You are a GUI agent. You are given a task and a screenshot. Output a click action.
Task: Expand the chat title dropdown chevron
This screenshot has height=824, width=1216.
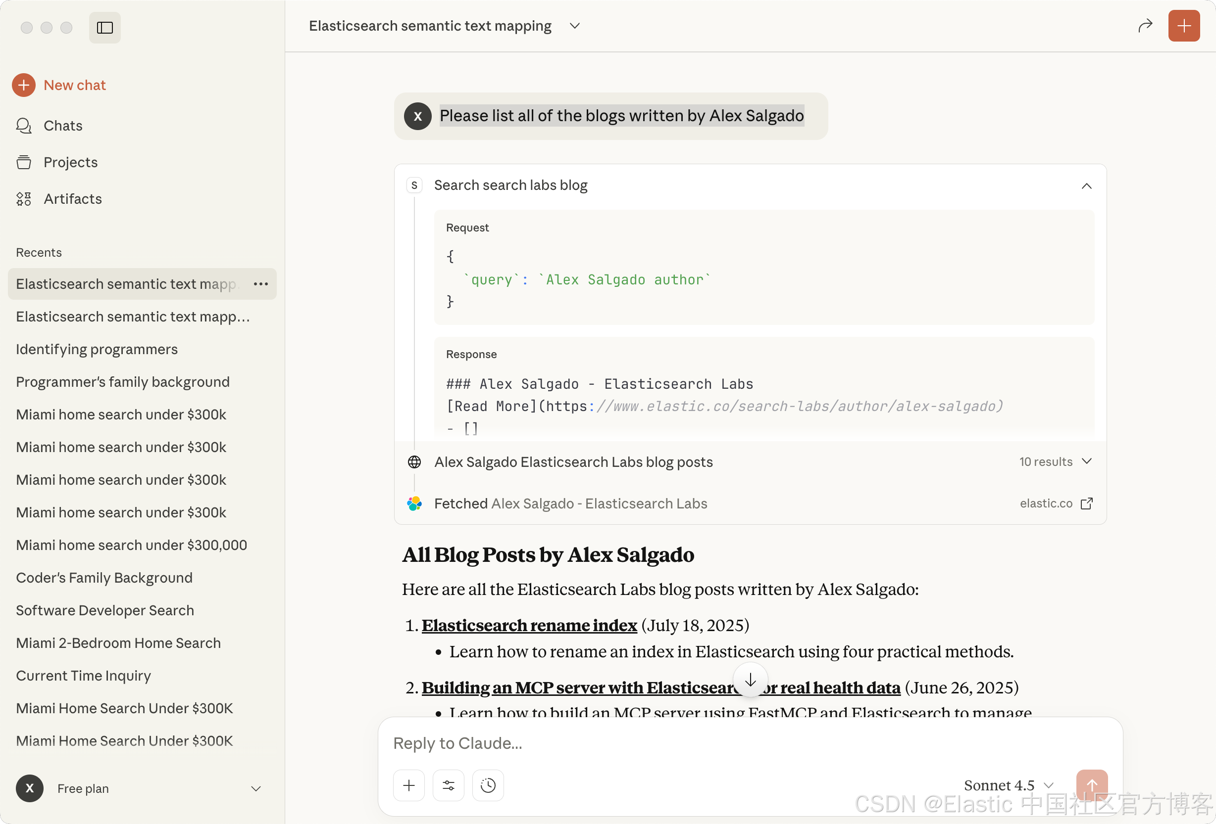coord(574,26)
